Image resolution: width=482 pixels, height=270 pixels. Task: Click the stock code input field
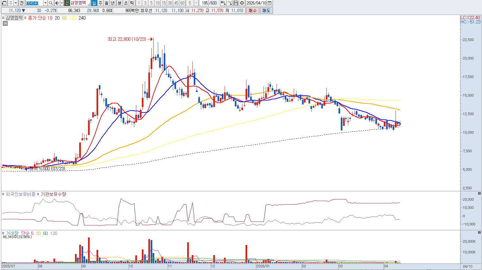pyautogui.click(x=34, y=3)
